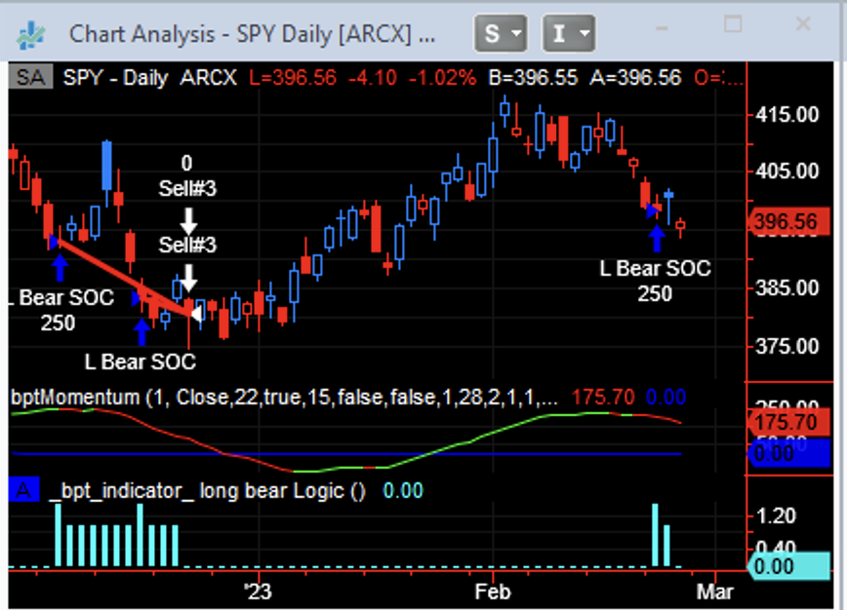Click the '23 year label on date axis
This screenshot has width=847, height=610.
[258, 591]
